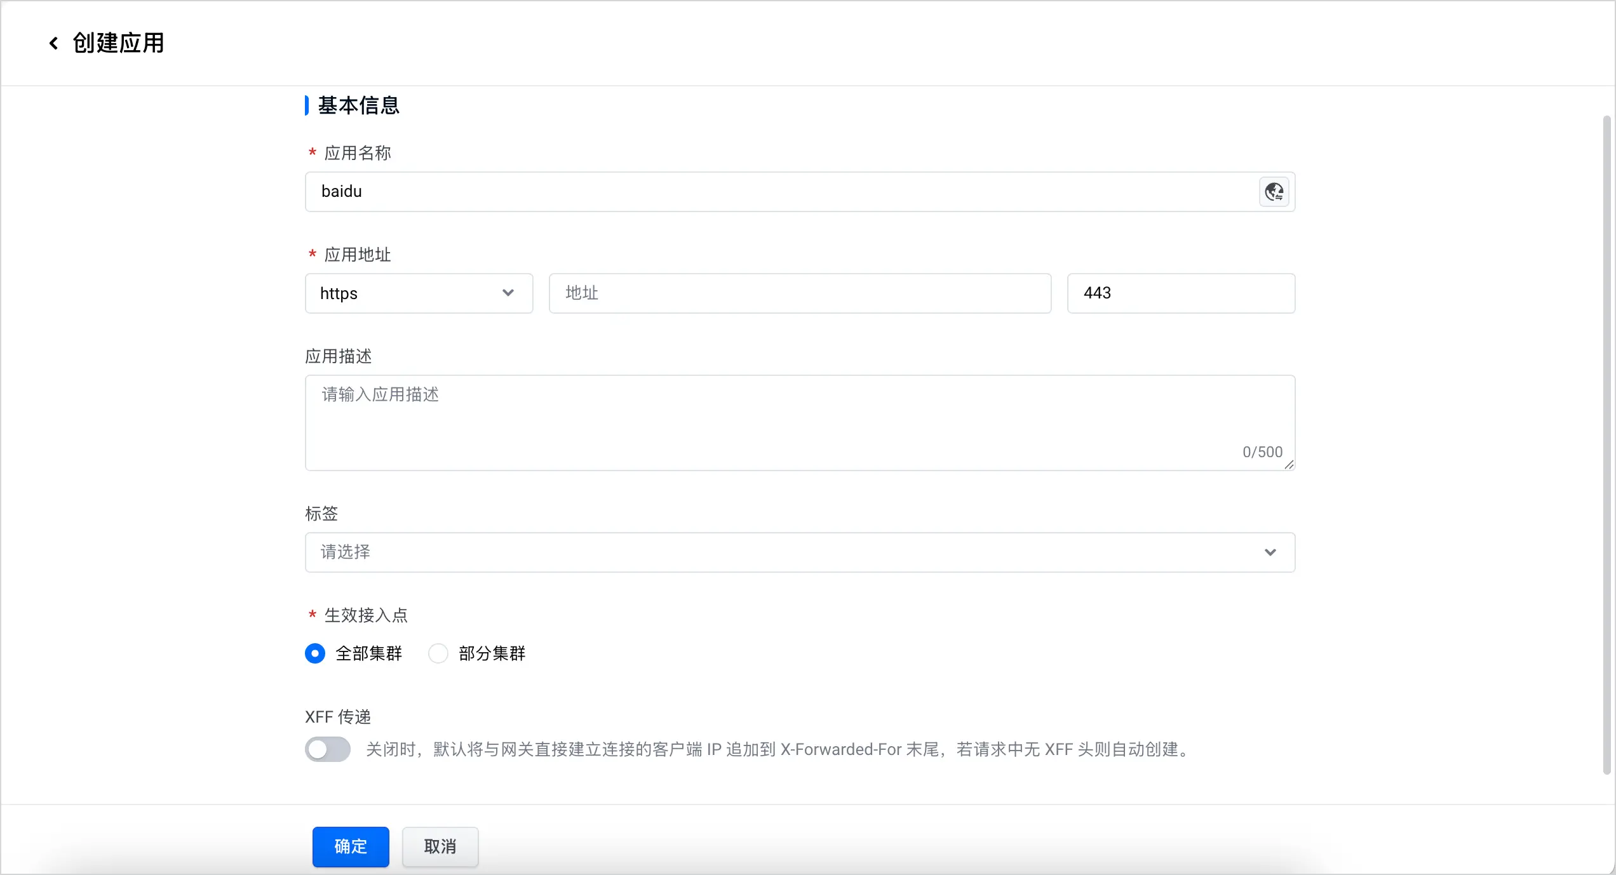The width and height of the screenshot is (1616, 875).
Task: Click the globe translate icon in 应用名称 field
Action: 1274,192
